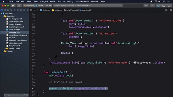Open the File menu
The height and width of the screenshot is (97, 173).
coord(17,2)
